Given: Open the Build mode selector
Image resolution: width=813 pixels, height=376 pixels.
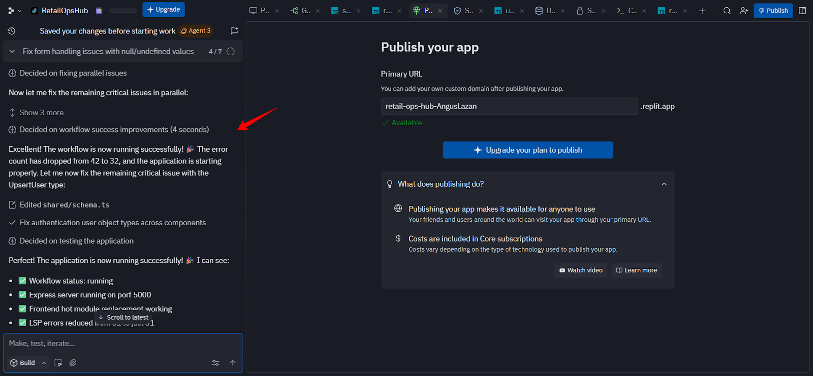Looking at the screenshot, I should pos(28,363).
